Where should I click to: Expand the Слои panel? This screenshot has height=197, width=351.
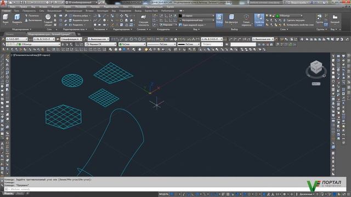(x=284, y=29)
